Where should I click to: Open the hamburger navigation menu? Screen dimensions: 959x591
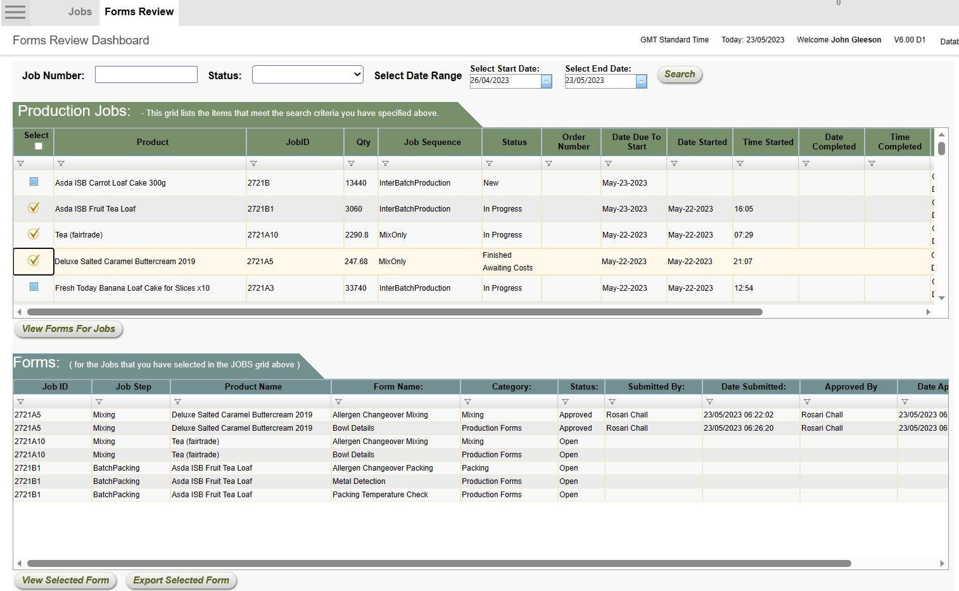(x=15, y=12)
